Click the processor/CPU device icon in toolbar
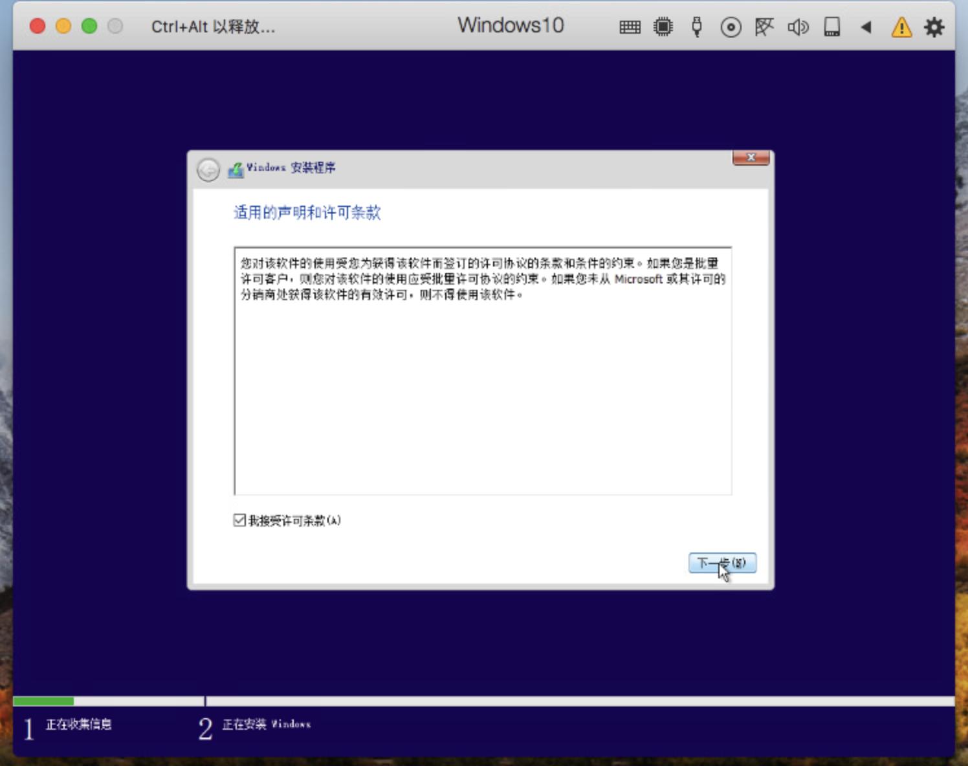The image size is (968, 766). point(663,27)
